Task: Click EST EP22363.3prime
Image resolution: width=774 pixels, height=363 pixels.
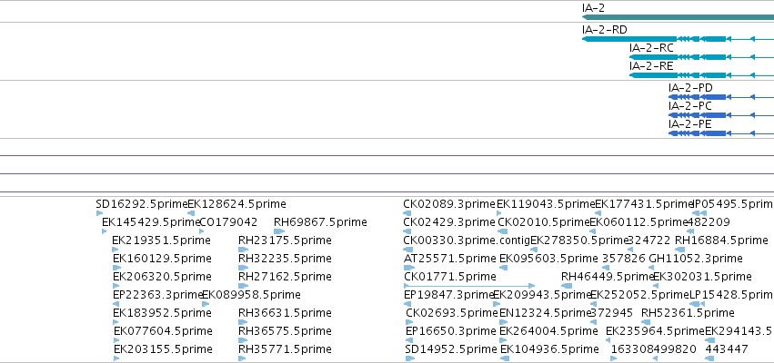Action: 158,295
